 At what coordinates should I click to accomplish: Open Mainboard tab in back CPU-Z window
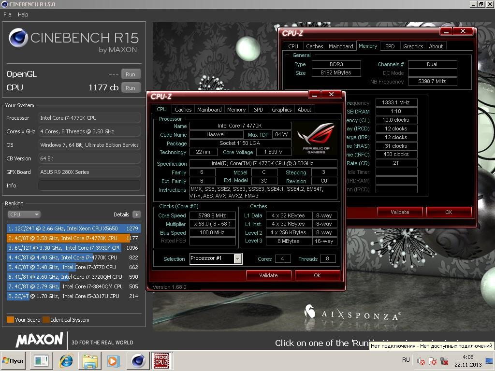point(341,46)
